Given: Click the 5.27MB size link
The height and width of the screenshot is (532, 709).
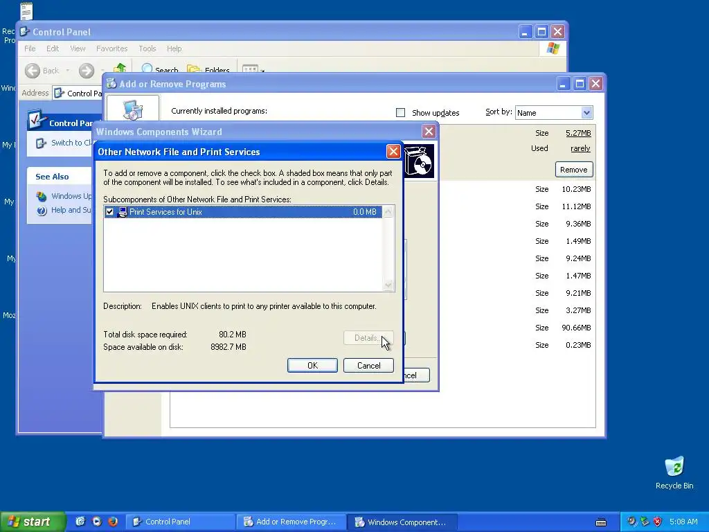Looking at the screenshot, I should pos(578,133).
